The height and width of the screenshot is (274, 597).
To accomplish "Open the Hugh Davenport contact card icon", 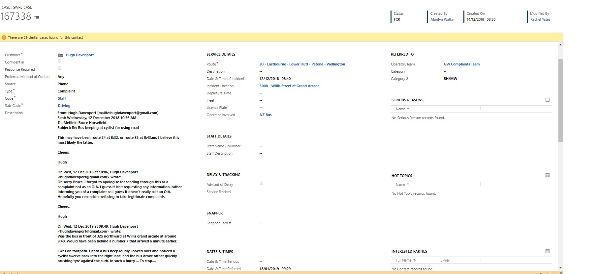I will (x=61, y=55).
